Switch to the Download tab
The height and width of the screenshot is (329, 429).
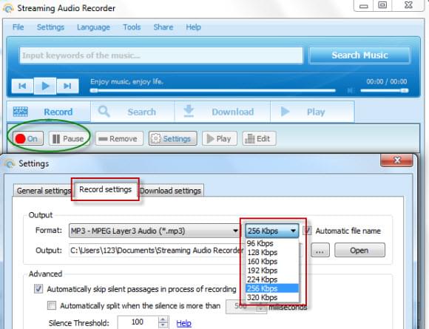click(x=223, y=112)
